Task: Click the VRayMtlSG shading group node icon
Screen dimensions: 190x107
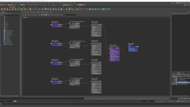Action: pyautogui.click(x=129, y=47)
